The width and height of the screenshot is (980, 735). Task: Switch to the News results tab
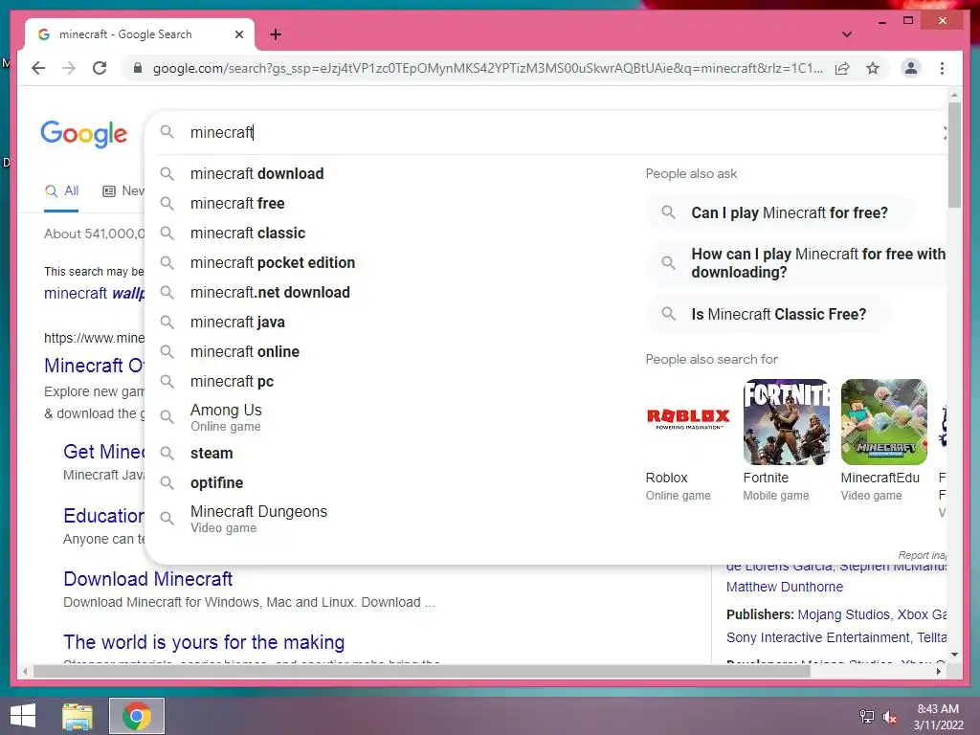(x=123, y=191)
